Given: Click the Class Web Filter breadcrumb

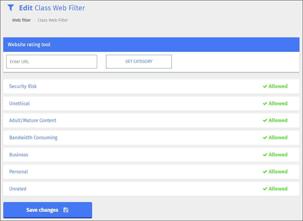Looking at the screenshot, I should (53, 20).
